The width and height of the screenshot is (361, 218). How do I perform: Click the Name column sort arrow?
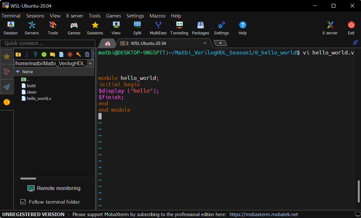coord(18,72)
